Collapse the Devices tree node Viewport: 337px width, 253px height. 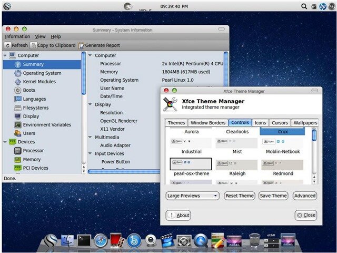(x=5, y=142)
